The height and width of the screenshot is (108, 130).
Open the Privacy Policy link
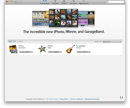64,99
